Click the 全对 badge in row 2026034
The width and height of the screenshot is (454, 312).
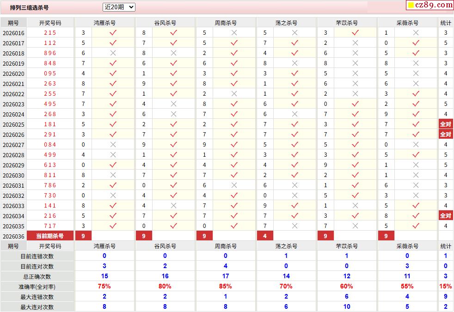click(445, 216)
